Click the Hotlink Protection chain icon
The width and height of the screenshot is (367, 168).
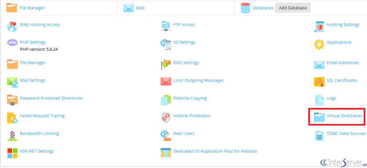[166, 118]
